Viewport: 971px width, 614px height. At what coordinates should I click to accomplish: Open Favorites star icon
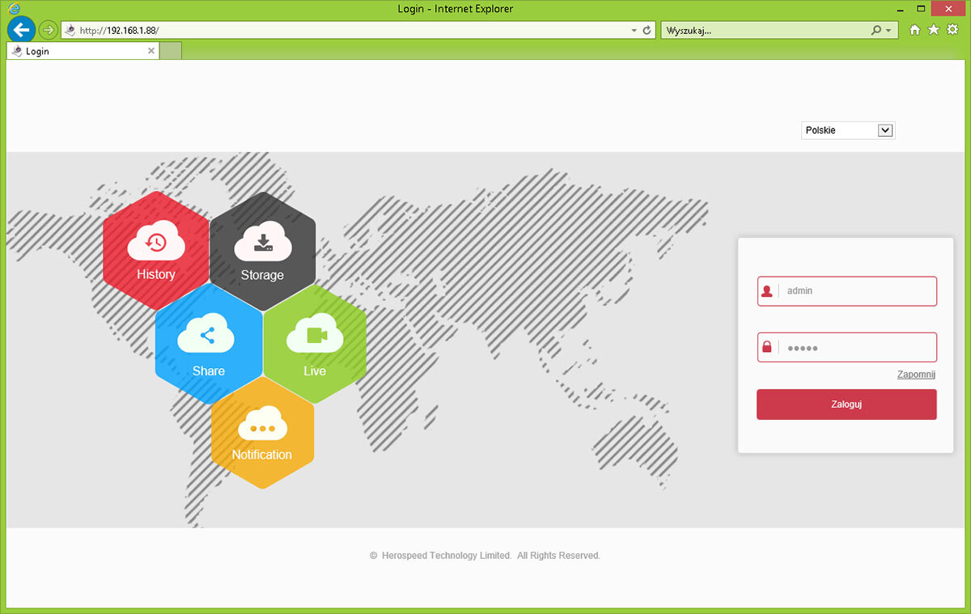[x=933, y=30]
